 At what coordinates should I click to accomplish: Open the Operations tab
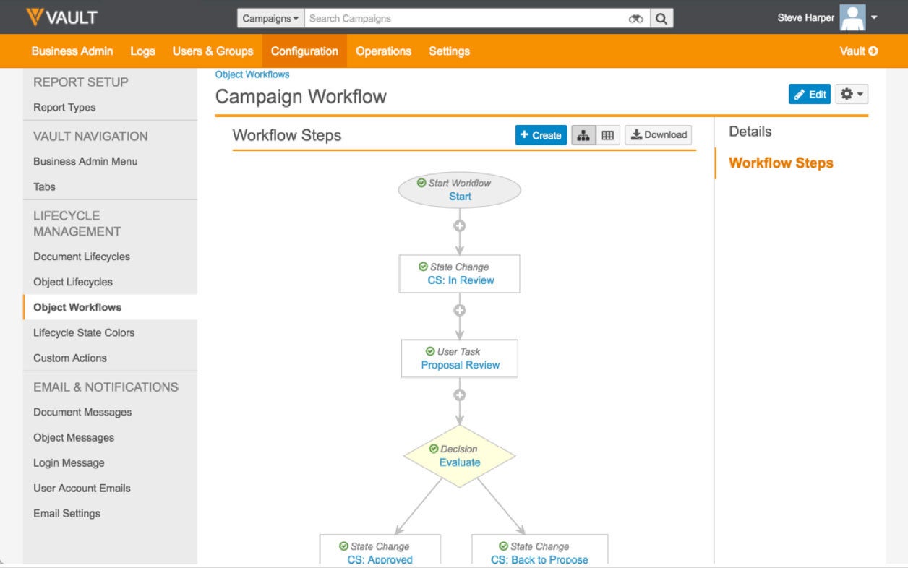click(383, 51)
